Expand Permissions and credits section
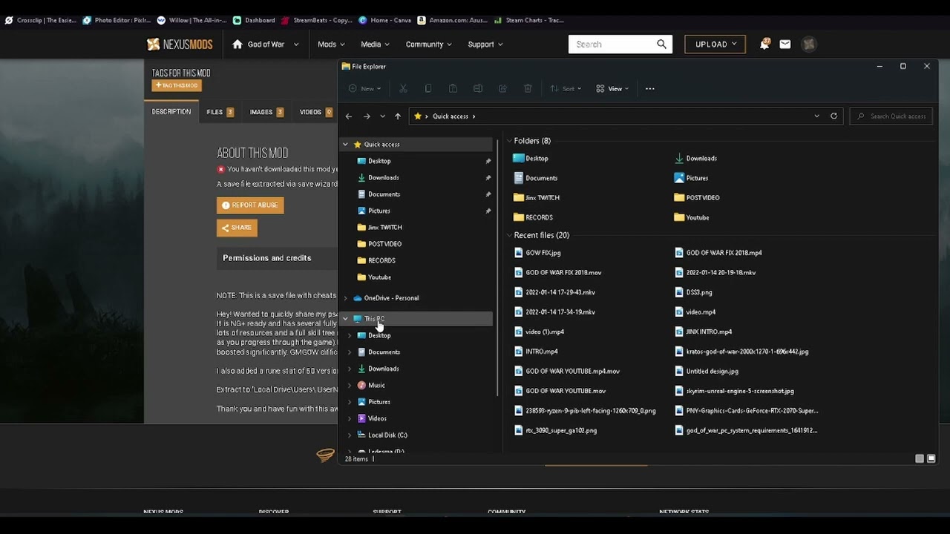950x534 pixels. [x=277, y=258]
